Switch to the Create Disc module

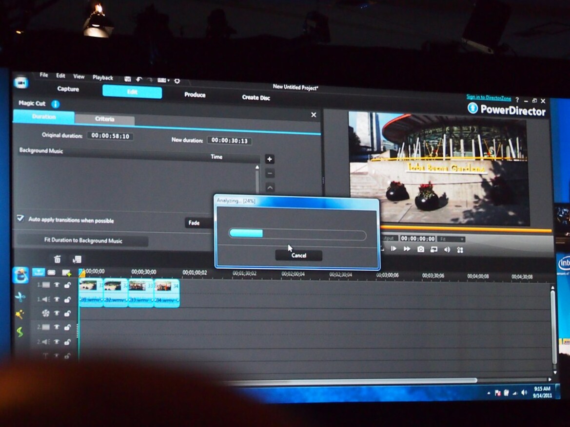click(x=256, y=97)
